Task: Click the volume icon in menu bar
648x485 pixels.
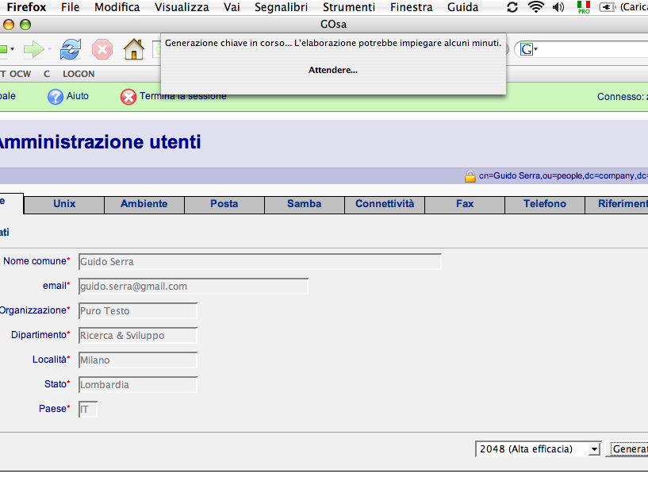Action: pyautogui.click(x=558, y=7)
